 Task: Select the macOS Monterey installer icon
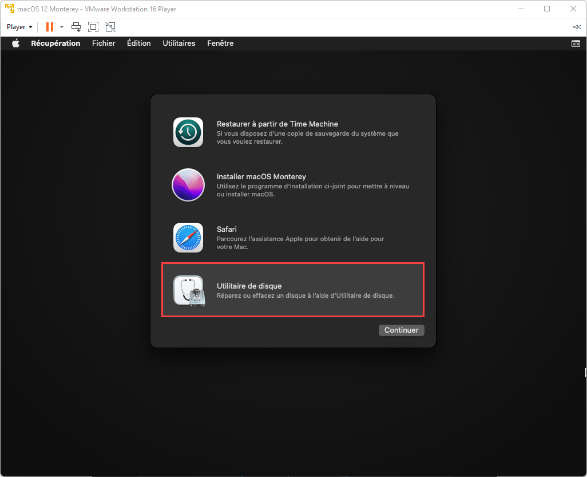pyautogui.click(x=188, y=185)
